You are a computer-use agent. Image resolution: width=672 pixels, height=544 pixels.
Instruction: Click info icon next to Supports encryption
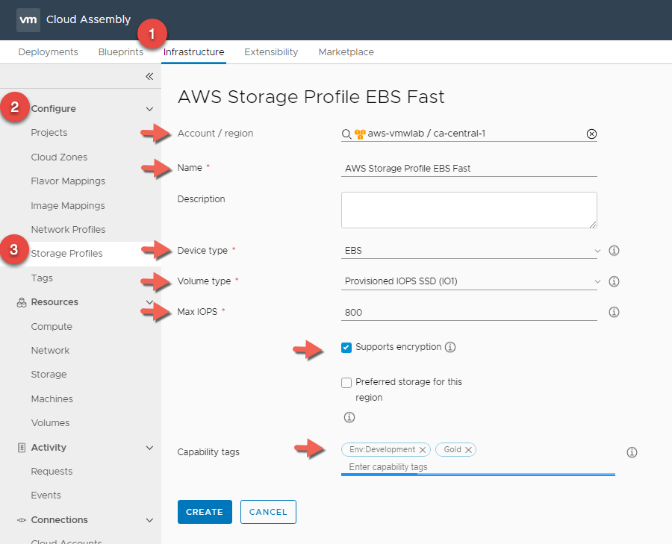pyautogui.click(x=450, y=347)
